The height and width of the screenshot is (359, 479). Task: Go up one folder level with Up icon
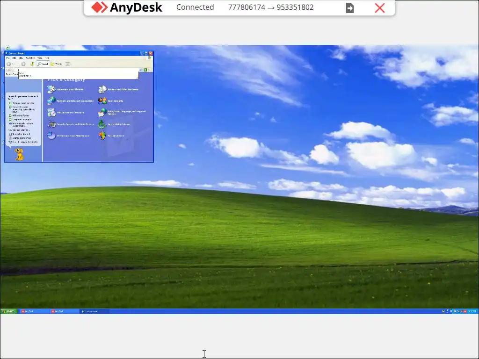click(32, 64)
